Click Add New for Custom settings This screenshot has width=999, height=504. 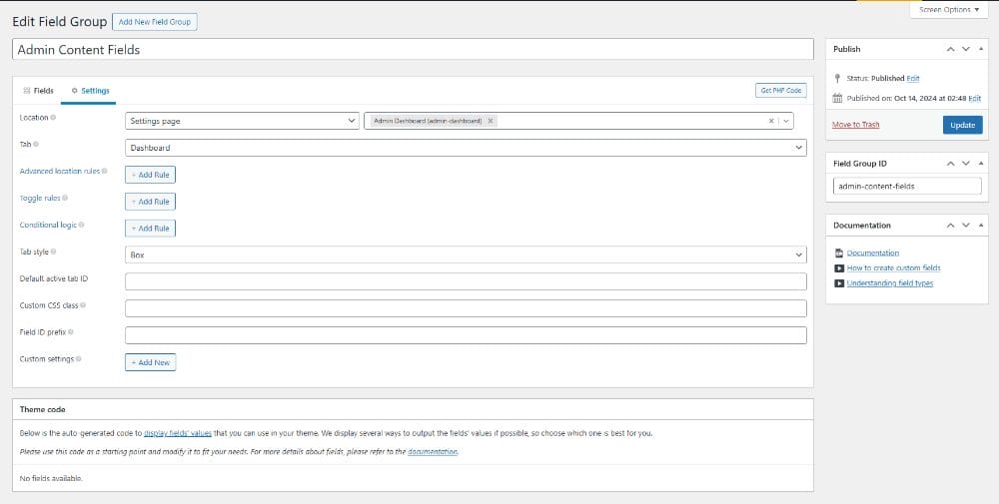tap(151, 362)
